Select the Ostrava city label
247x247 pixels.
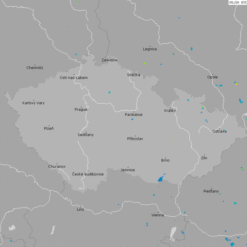click(219, 131)
